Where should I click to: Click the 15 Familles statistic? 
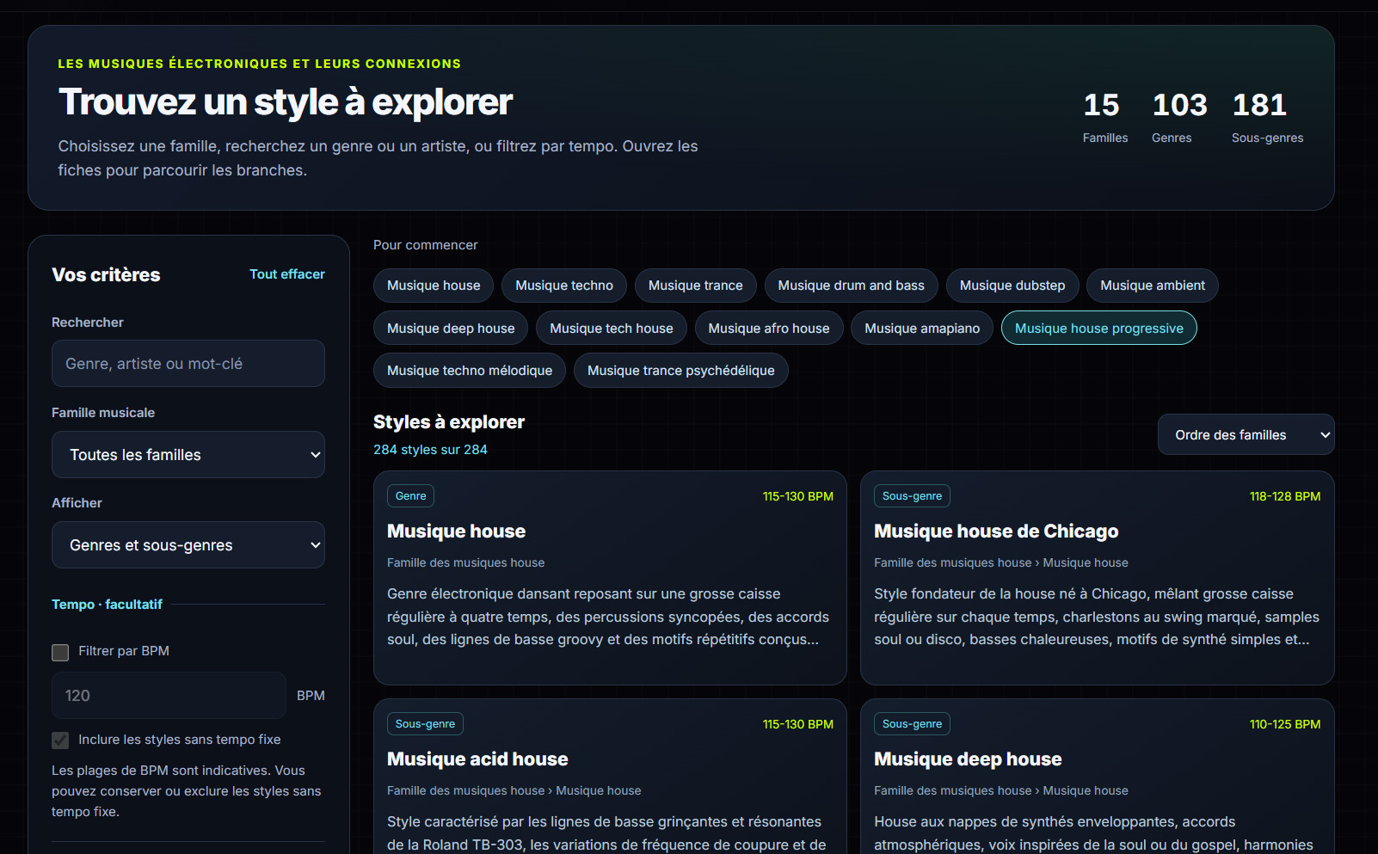pyautogui.click(x=1105, y=117)
